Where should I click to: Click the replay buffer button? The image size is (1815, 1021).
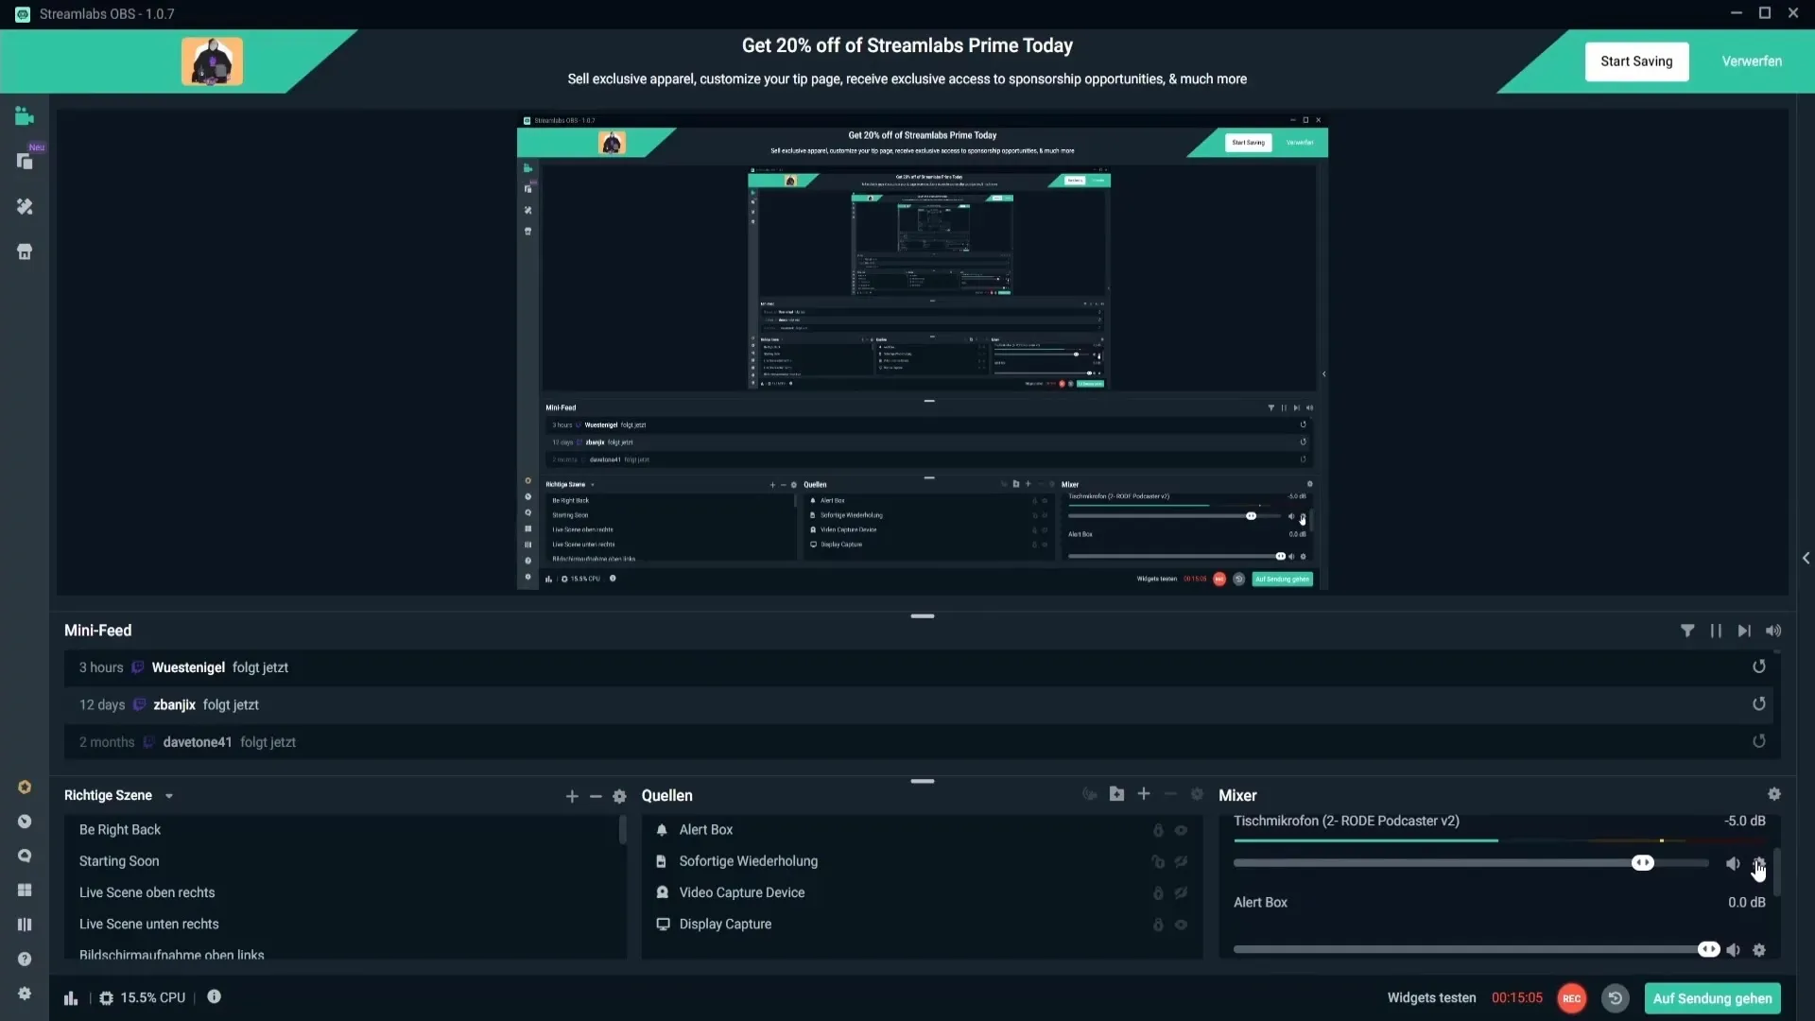[1616, 998]
